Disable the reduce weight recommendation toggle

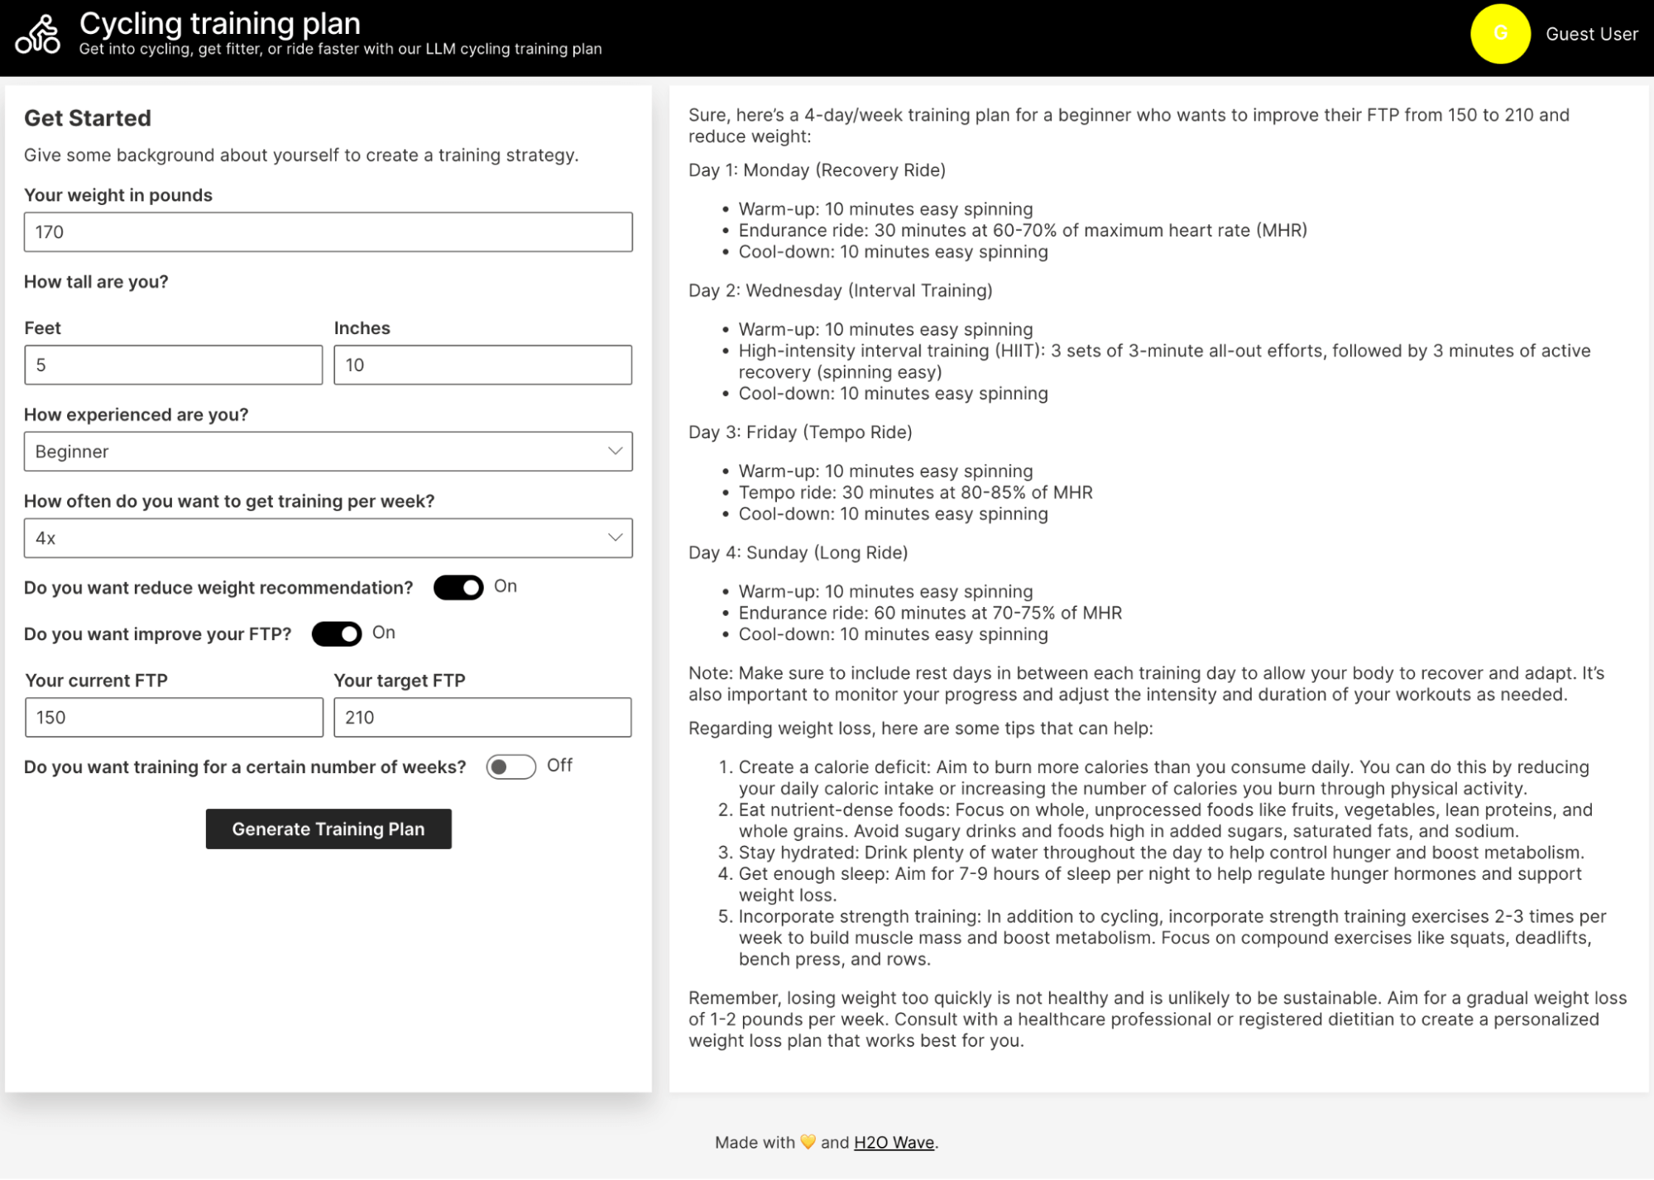(458, 587)
